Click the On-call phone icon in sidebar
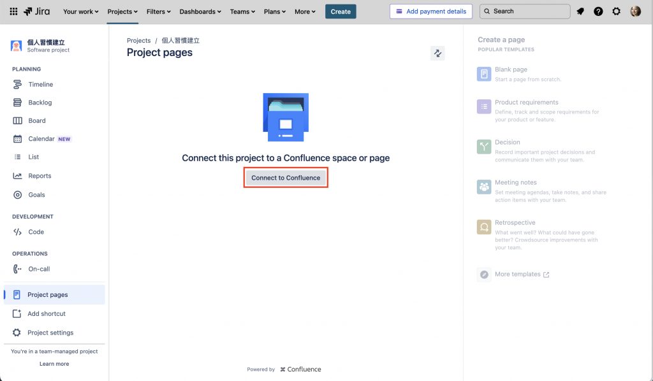This screenshot has width=653, height=381. click(17, 269)
